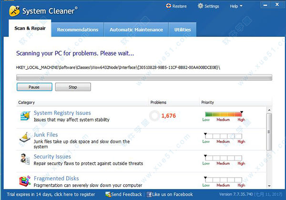The height and width of the screenshot is (200, 286).
Task: Click System Registry priority color meter
Action: [224, 115]
